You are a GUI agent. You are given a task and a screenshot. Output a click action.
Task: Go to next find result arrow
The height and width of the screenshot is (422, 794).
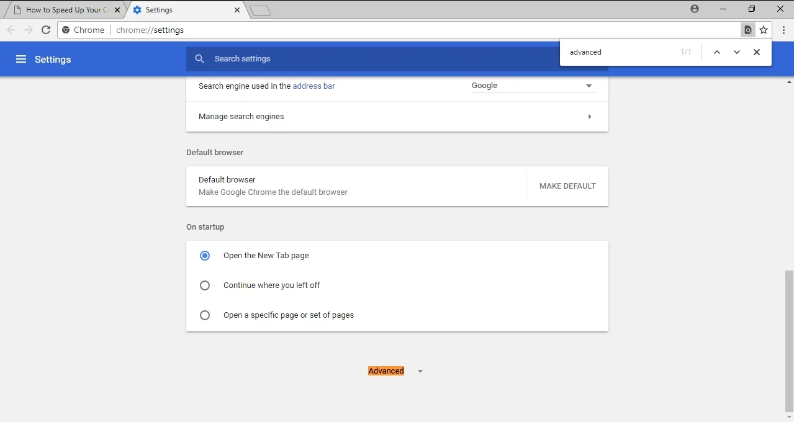(x=737, y=52)
